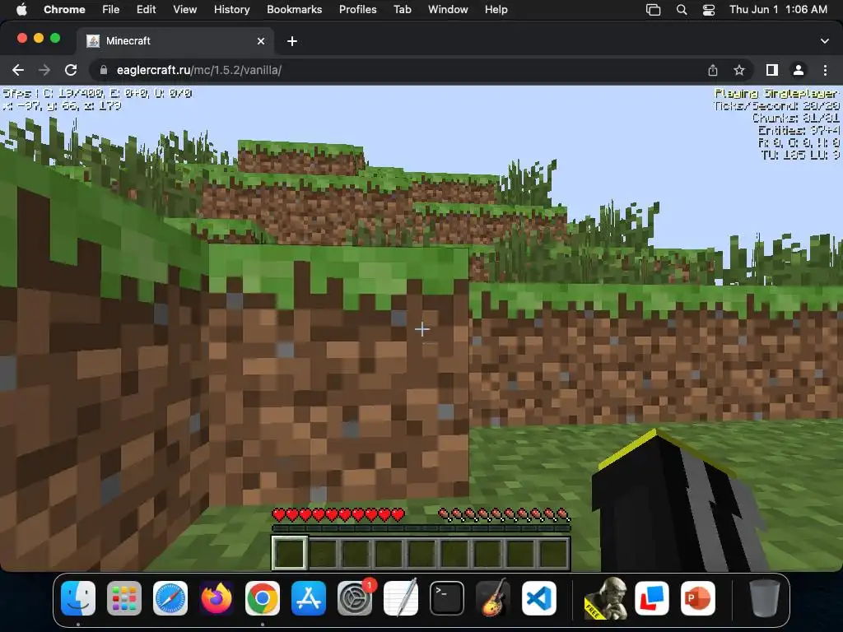Image resolution: width=843 pixels, height=632 pixels.
Task: Click the Chrome icon in the Dock
Action: 263,598
